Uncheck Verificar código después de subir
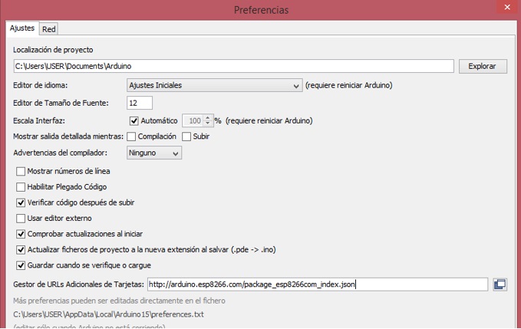521x329 pixels. coord(21,202)
